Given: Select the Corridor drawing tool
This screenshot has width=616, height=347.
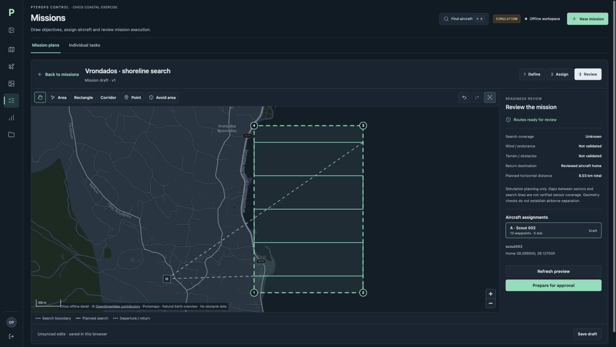Looking at the screenshot, I should 108,97.
